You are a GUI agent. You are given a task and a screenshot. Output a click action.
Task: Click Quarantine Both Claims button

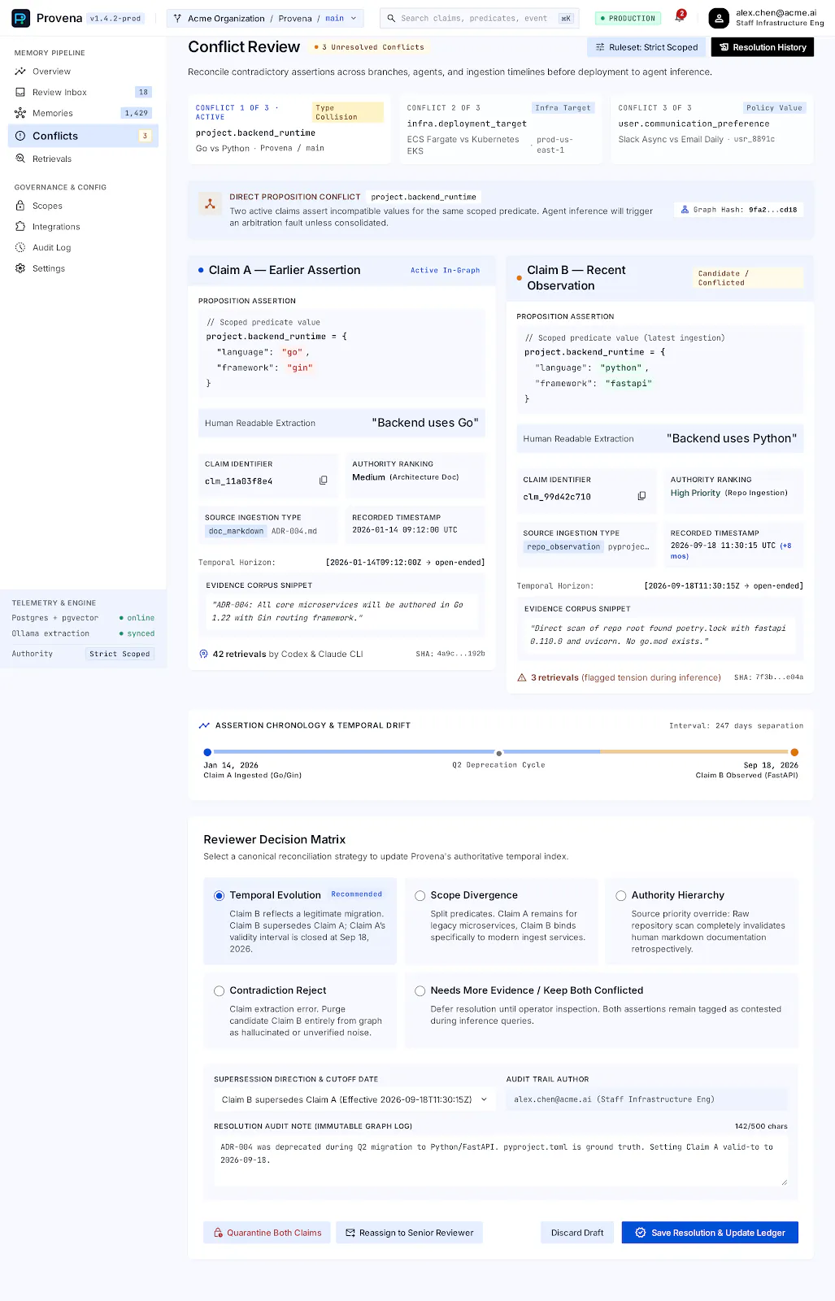pyautogui.click(x=267, y=1233)
